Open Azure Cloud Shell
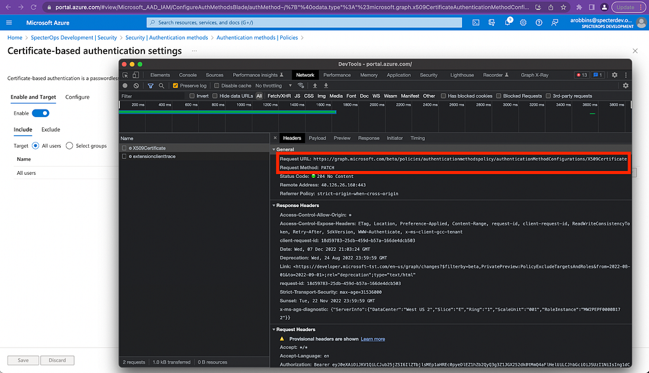This screenshot has width=649, height=373. click(476, 23)
